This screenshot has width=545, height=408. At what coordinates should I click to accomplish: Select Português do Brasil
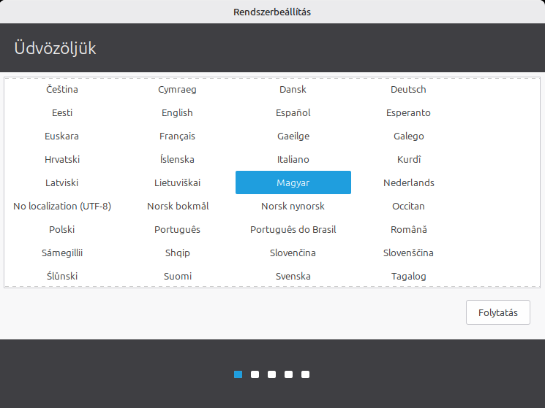point(293,229)
